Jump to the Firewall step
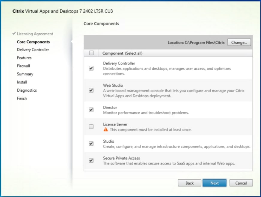The width and height of the screenshot is (261, 197). [x=23, y=66]
